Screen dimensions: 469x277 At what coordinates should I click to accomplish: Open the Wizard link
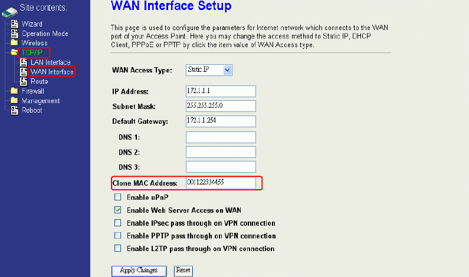point(32,24)
